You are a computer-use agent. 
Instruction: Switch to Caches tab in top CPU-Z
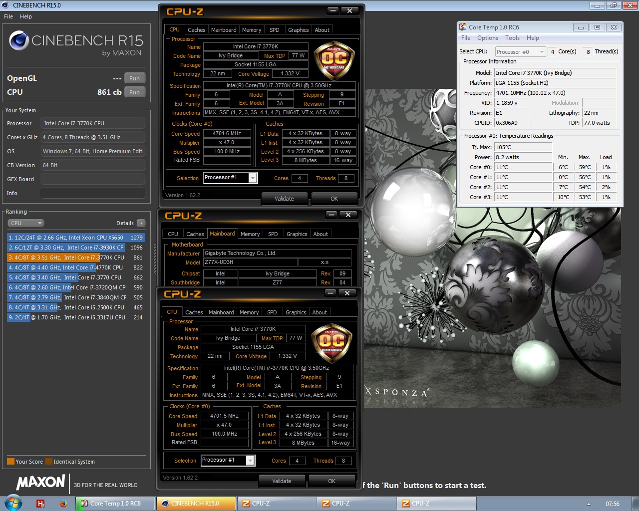[x=196, y=30]
